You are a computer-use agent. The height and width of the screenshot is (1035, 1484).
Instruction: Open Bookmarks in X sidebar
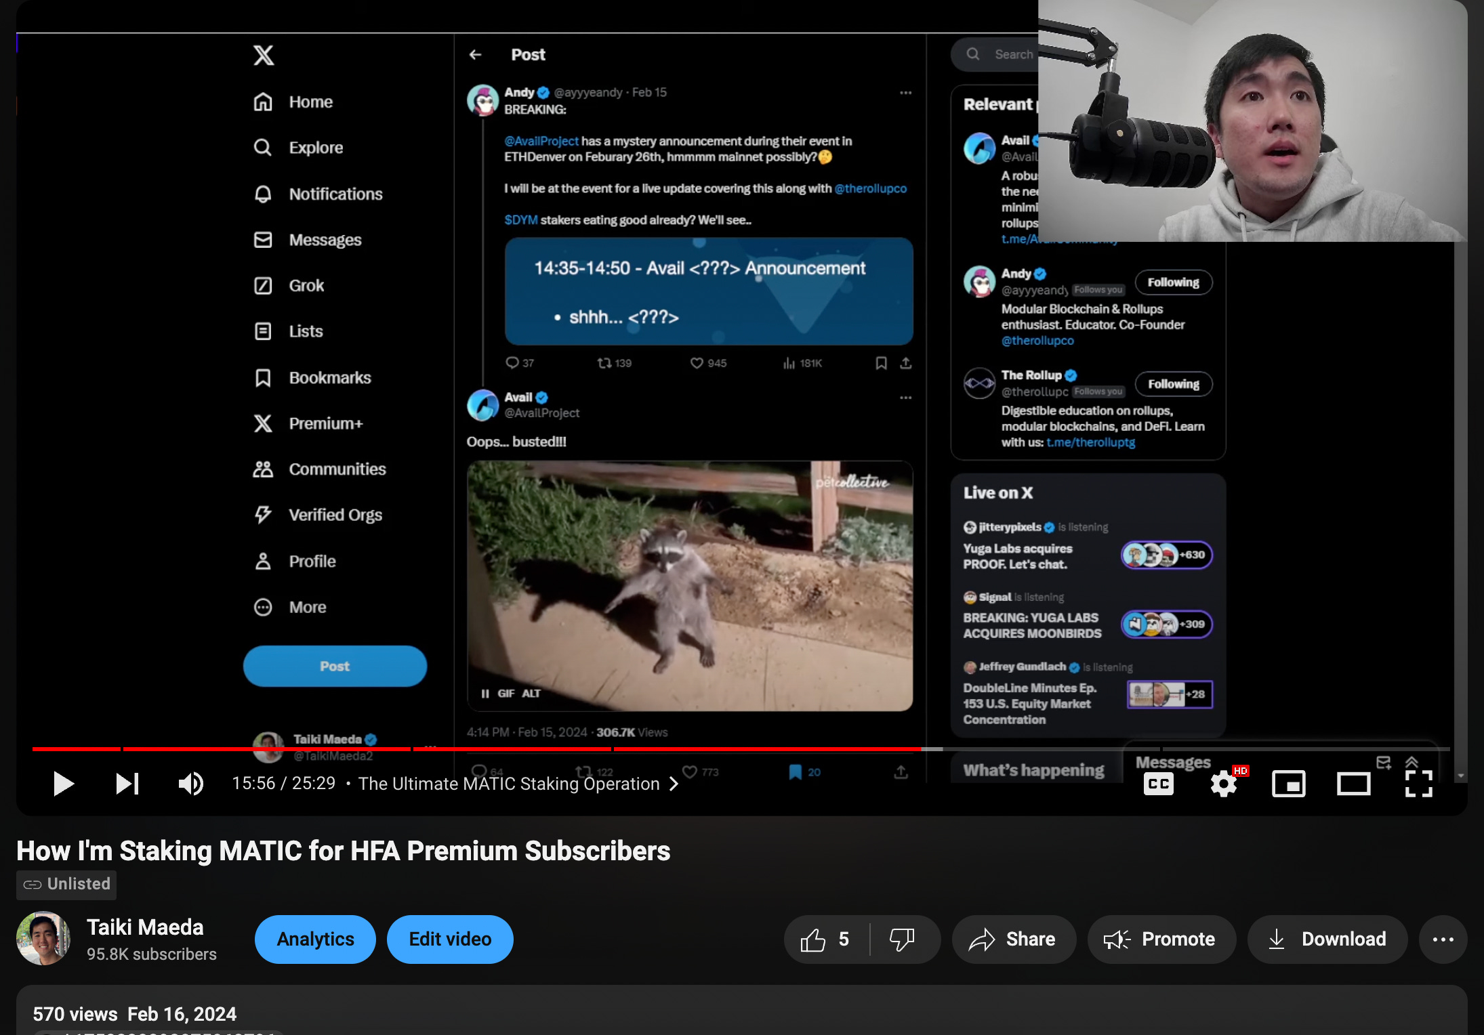tap(312, 378)
